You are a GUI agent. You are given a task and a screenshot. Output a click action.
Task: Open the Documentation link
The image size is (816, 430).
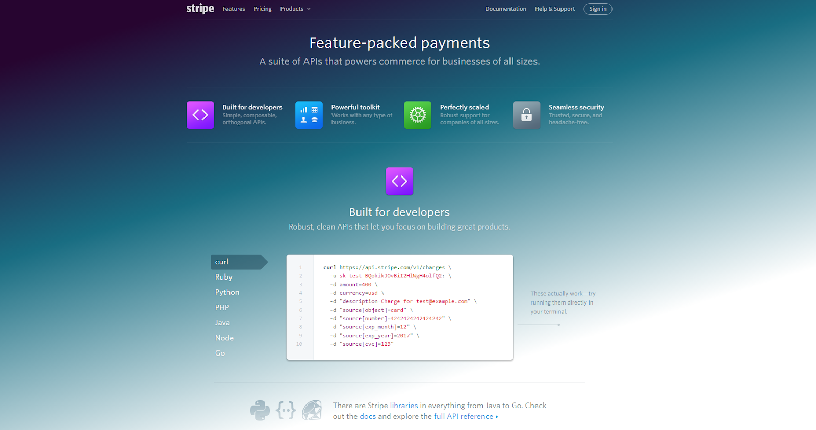coord(505,9)
